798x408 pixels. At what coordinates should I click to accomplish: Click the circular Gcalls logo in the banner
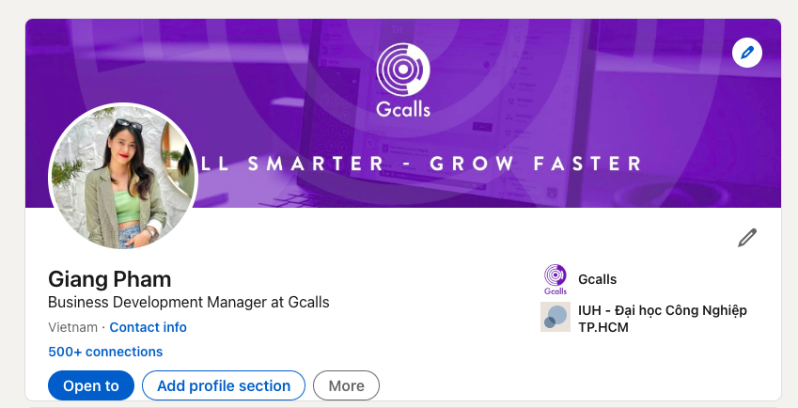403,68
